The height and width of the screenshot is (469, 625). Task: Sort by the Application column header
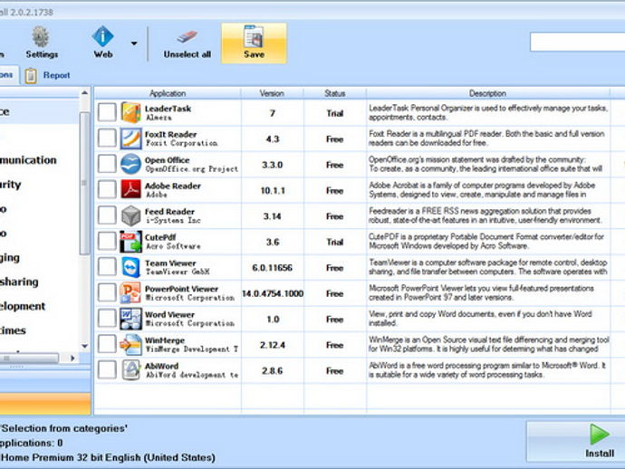tap(168, 93)
